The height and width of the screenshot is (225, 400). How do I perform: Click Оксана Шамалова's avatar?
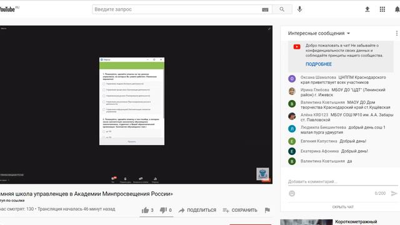point(292,79)
